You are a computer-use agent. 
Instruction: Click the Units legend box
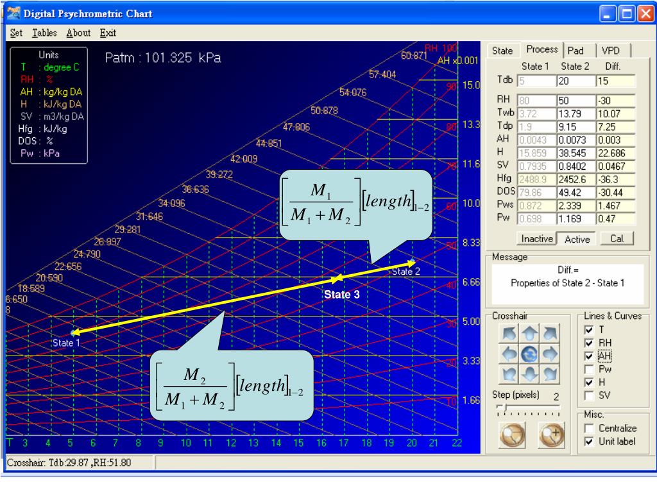49,105
